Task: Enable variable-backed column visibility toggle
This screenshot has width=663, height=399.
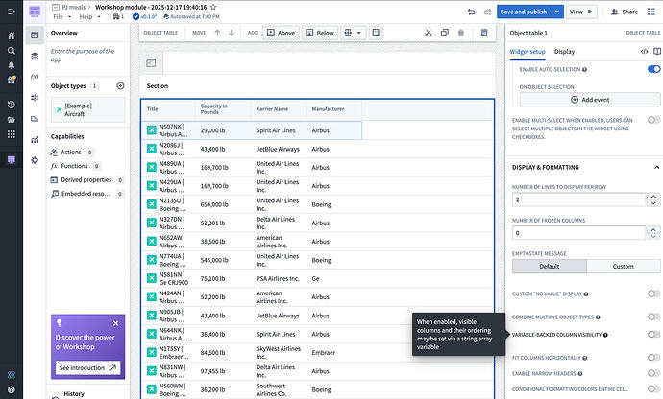Action: [x=653, y=335]
